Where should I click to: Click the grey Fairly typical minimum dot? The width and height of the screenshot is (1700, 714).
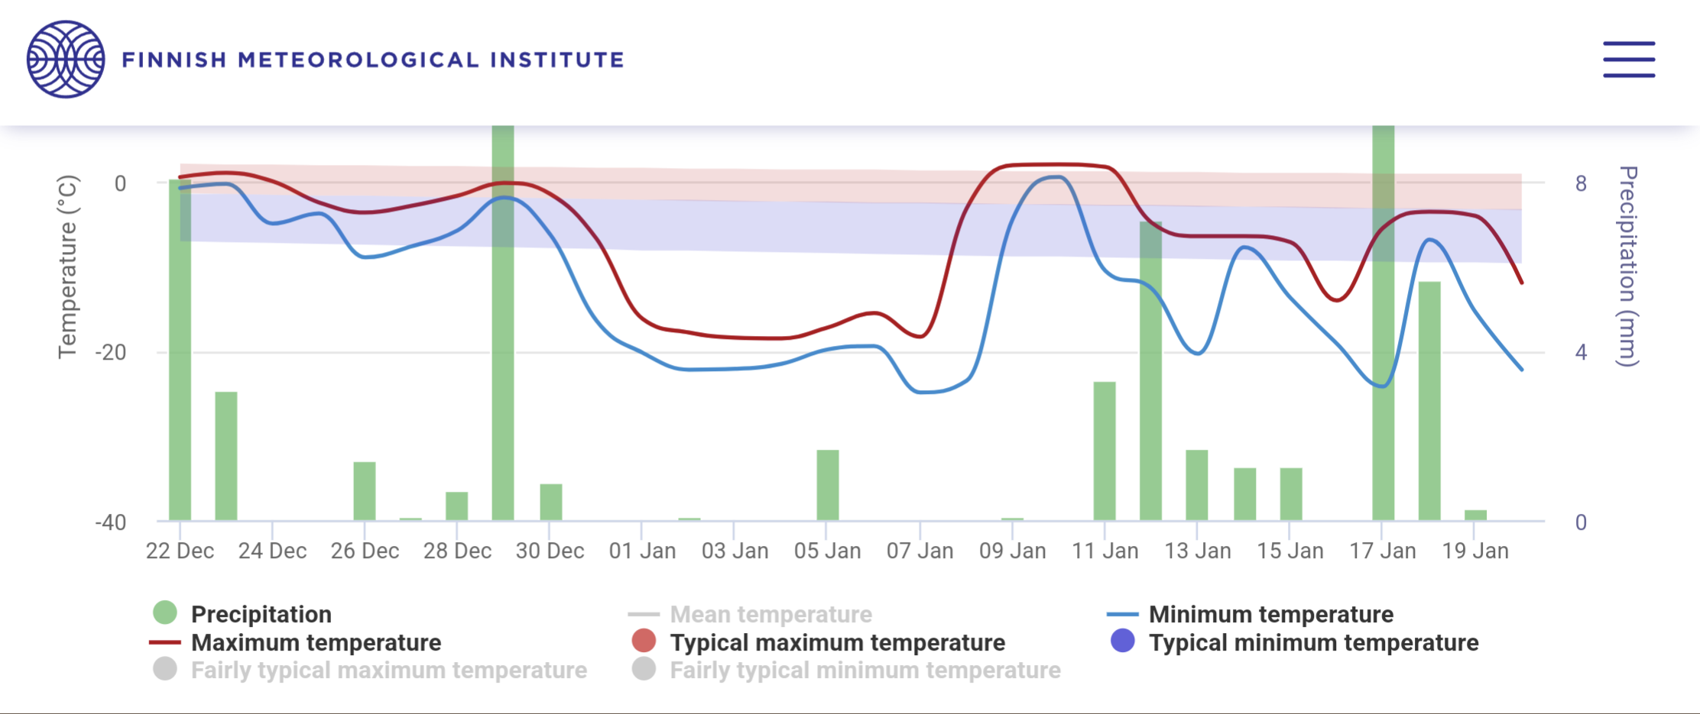[x=644, y=670]
